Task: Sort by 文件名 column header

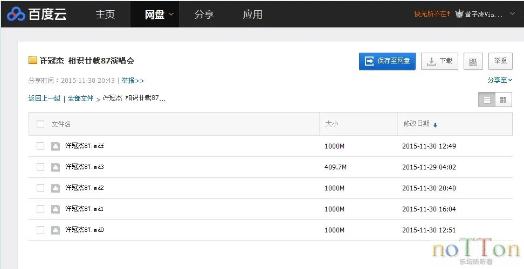Action: point(61,124)
